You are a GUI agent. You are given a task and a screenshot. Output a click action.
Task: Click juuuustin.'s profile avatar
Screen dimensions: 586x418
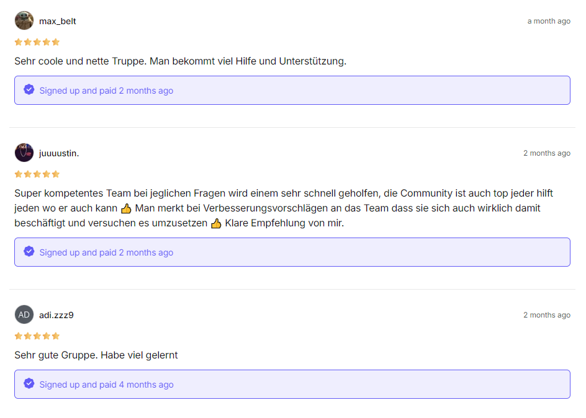click(x=24, y=153)
